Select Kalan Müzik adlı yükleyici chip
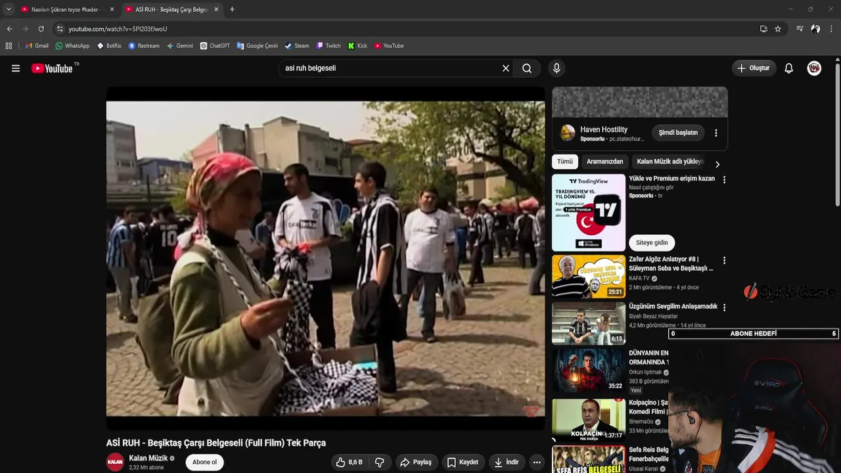The height and width of the screenshot is (473, 841). click(670, 162)
